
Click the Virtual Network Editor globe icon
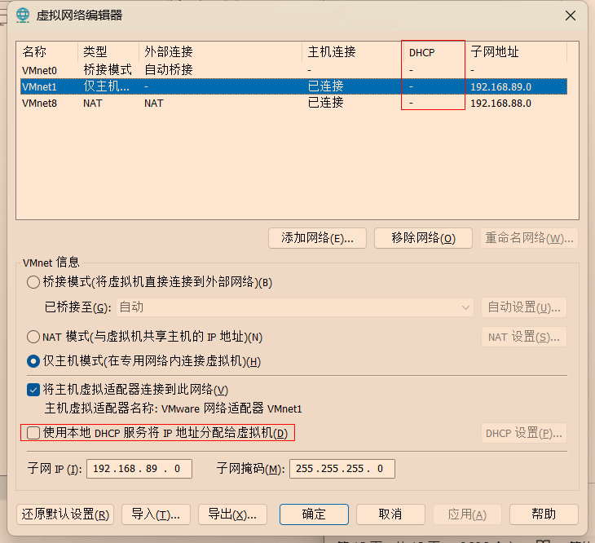(x=23, y=15)
